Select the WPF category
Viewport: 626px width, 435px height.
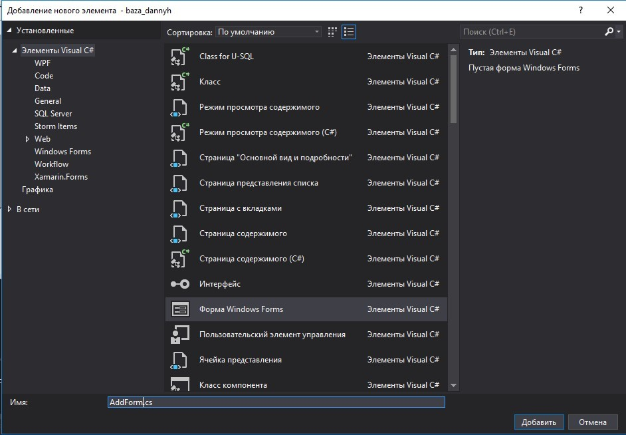[x=43, y=63]
